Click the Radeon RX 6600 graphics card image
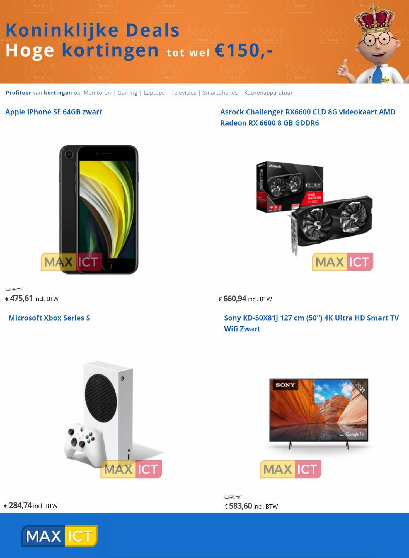Image resolution: width=409 pixels, height=558 pixels. click(314, 208)
